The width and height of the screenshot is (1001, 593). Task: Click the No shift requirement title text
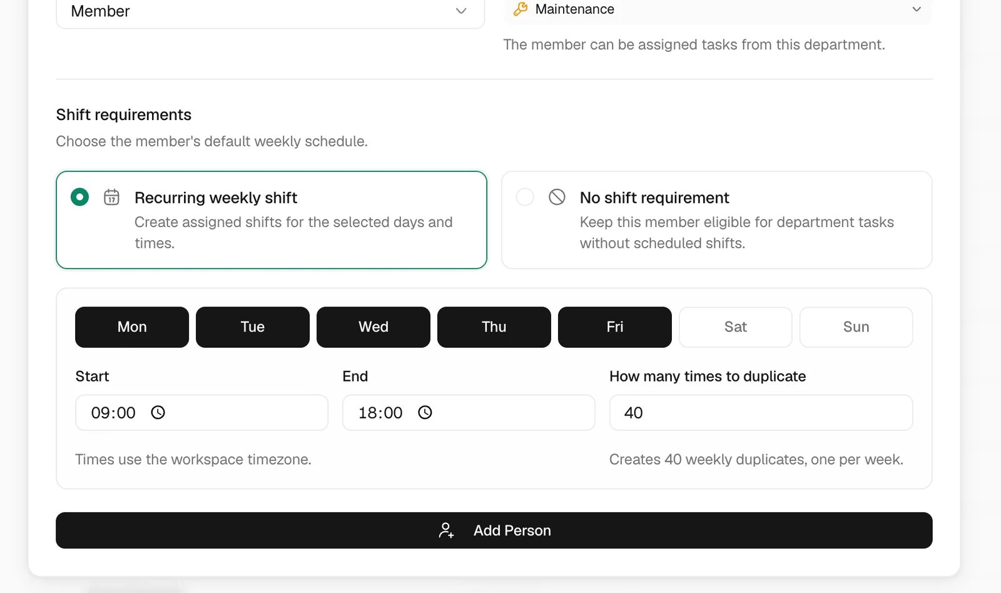coord(654,198)
